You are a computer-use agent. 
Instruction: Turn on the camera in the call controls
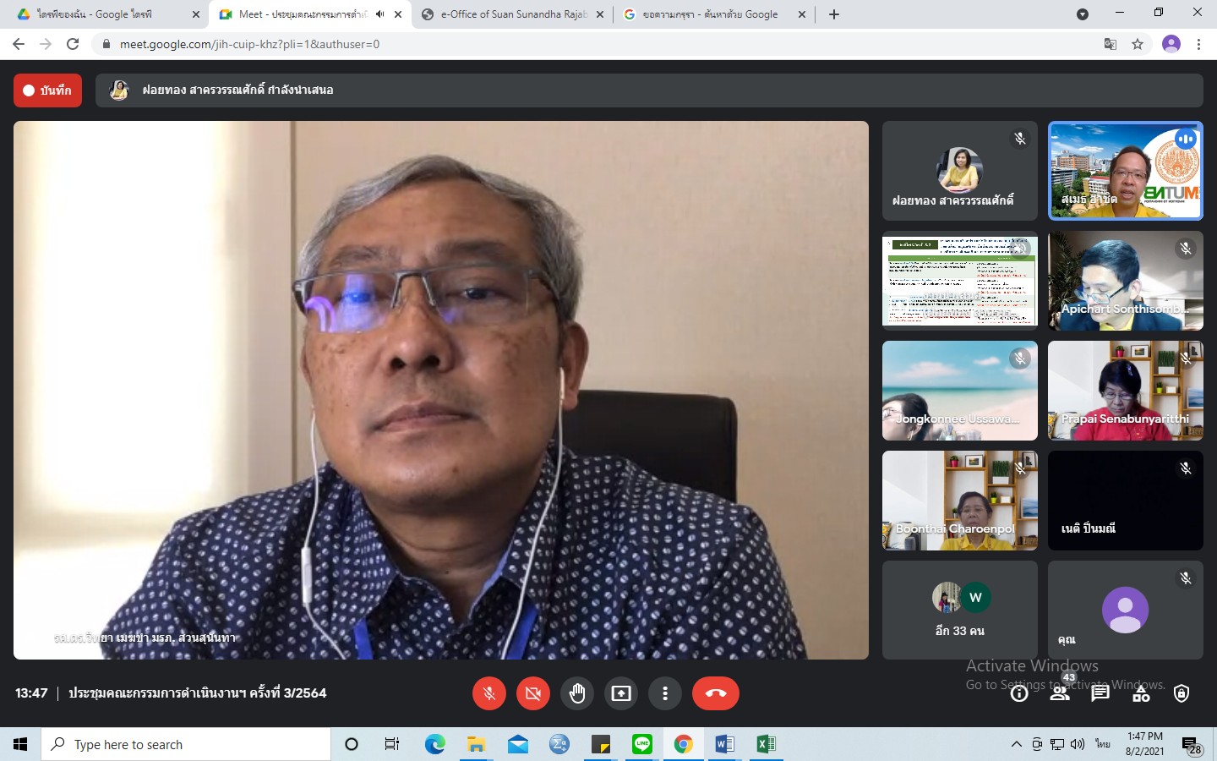[532, 693]
